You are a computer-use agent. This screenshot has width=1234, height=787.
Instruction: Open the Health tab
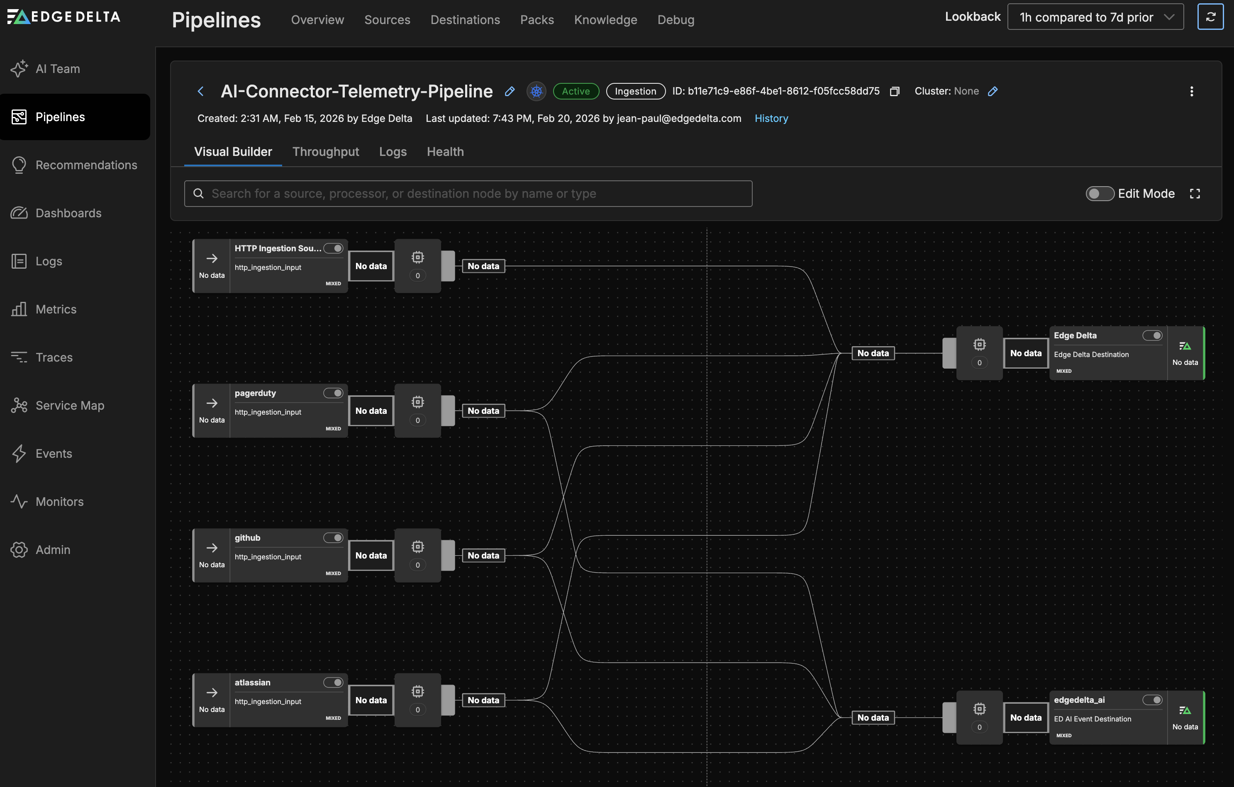(x=445, y=152)
